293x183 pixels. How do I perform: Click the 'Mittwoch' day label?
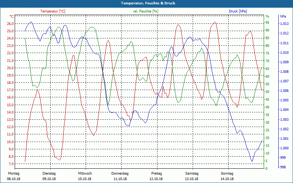tap(85, 173)
